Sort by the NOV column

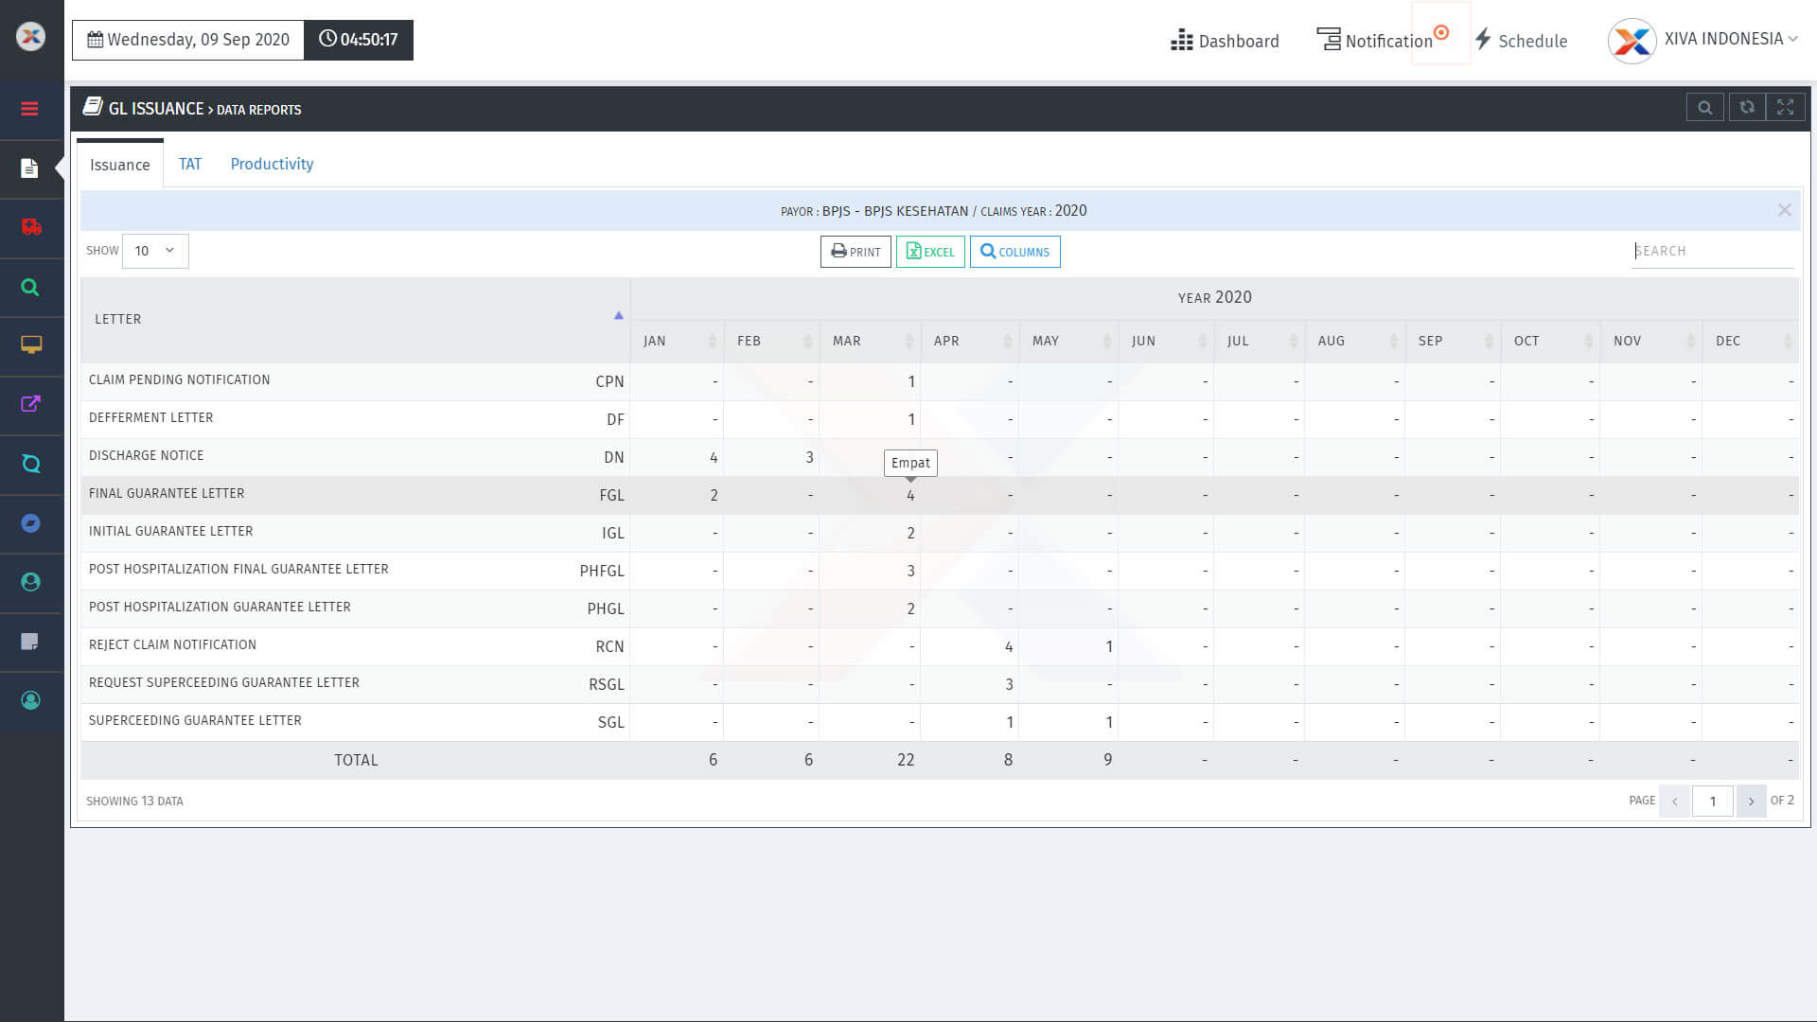click(1651, 341)
